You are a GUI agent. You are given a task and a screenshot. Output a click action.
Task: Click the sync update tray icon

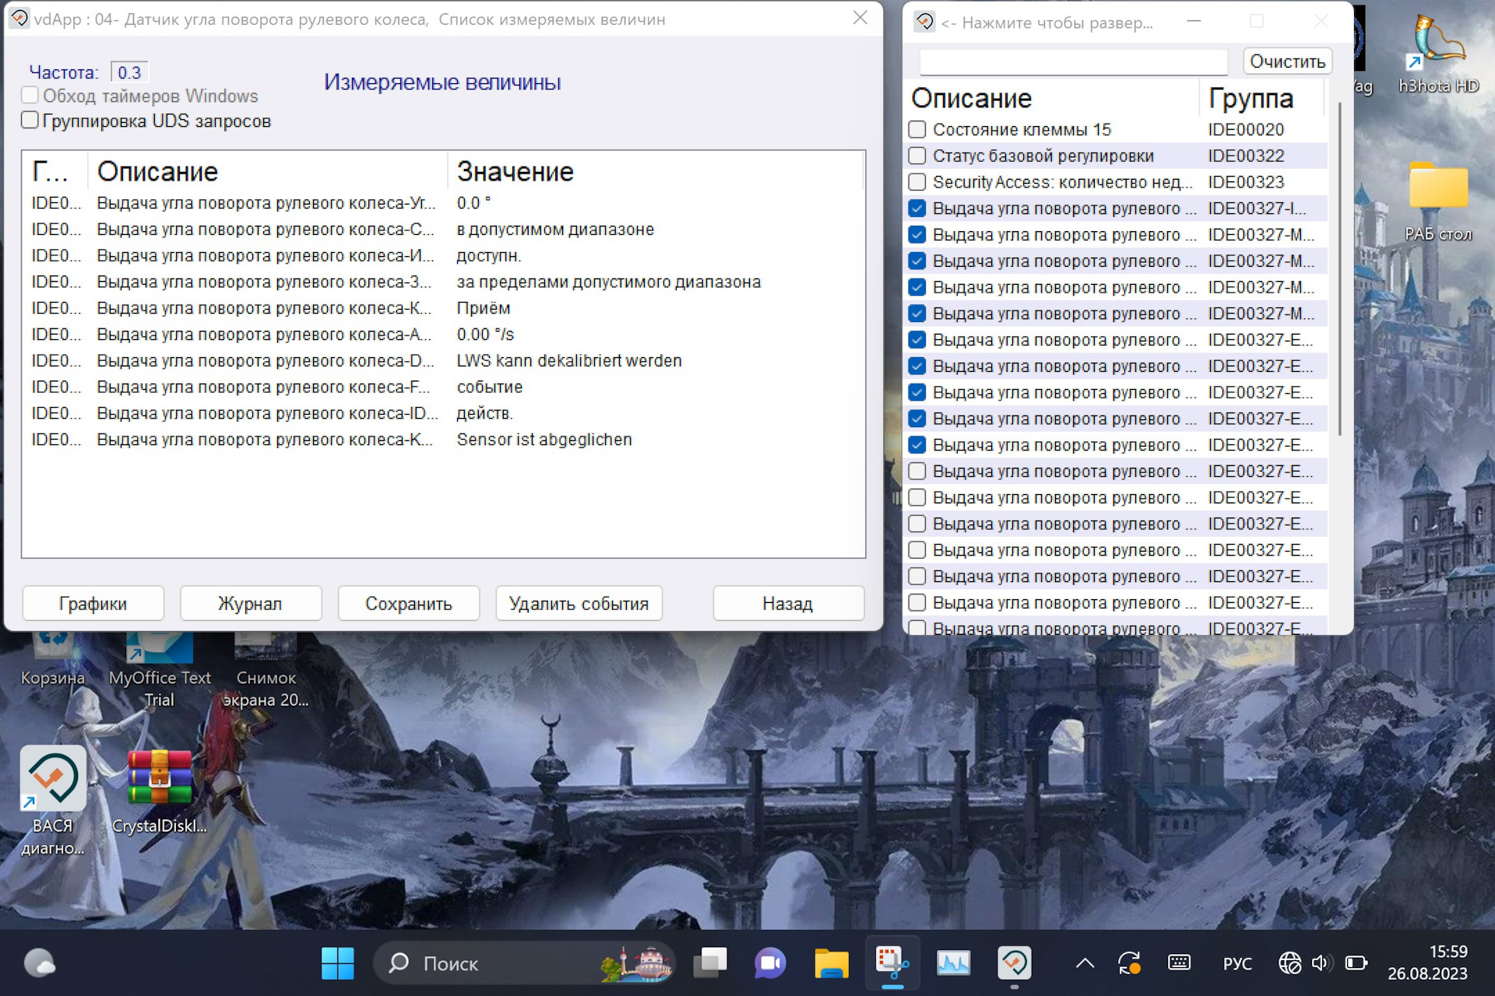(x=1129, y=963)
